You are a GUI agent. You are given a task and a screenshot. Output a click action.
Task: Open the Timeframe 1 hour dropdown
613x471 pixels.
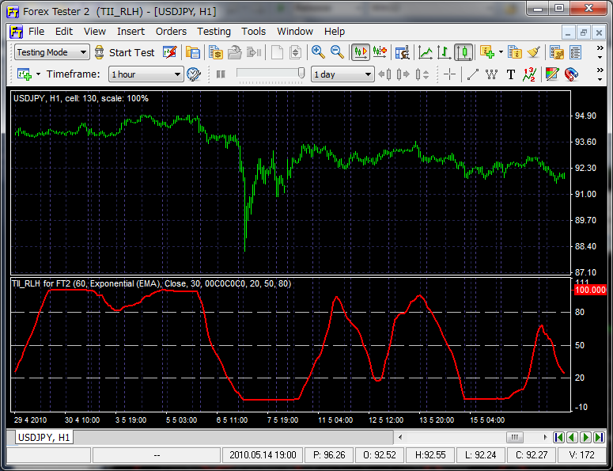click(146, 74)
